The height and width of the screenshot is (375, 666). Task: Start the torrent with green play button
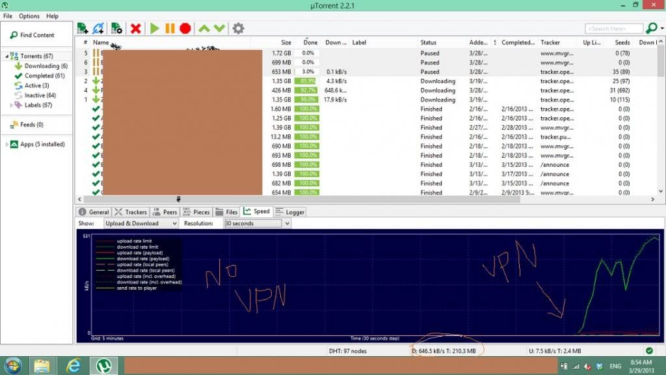click(x=155, y=29)
